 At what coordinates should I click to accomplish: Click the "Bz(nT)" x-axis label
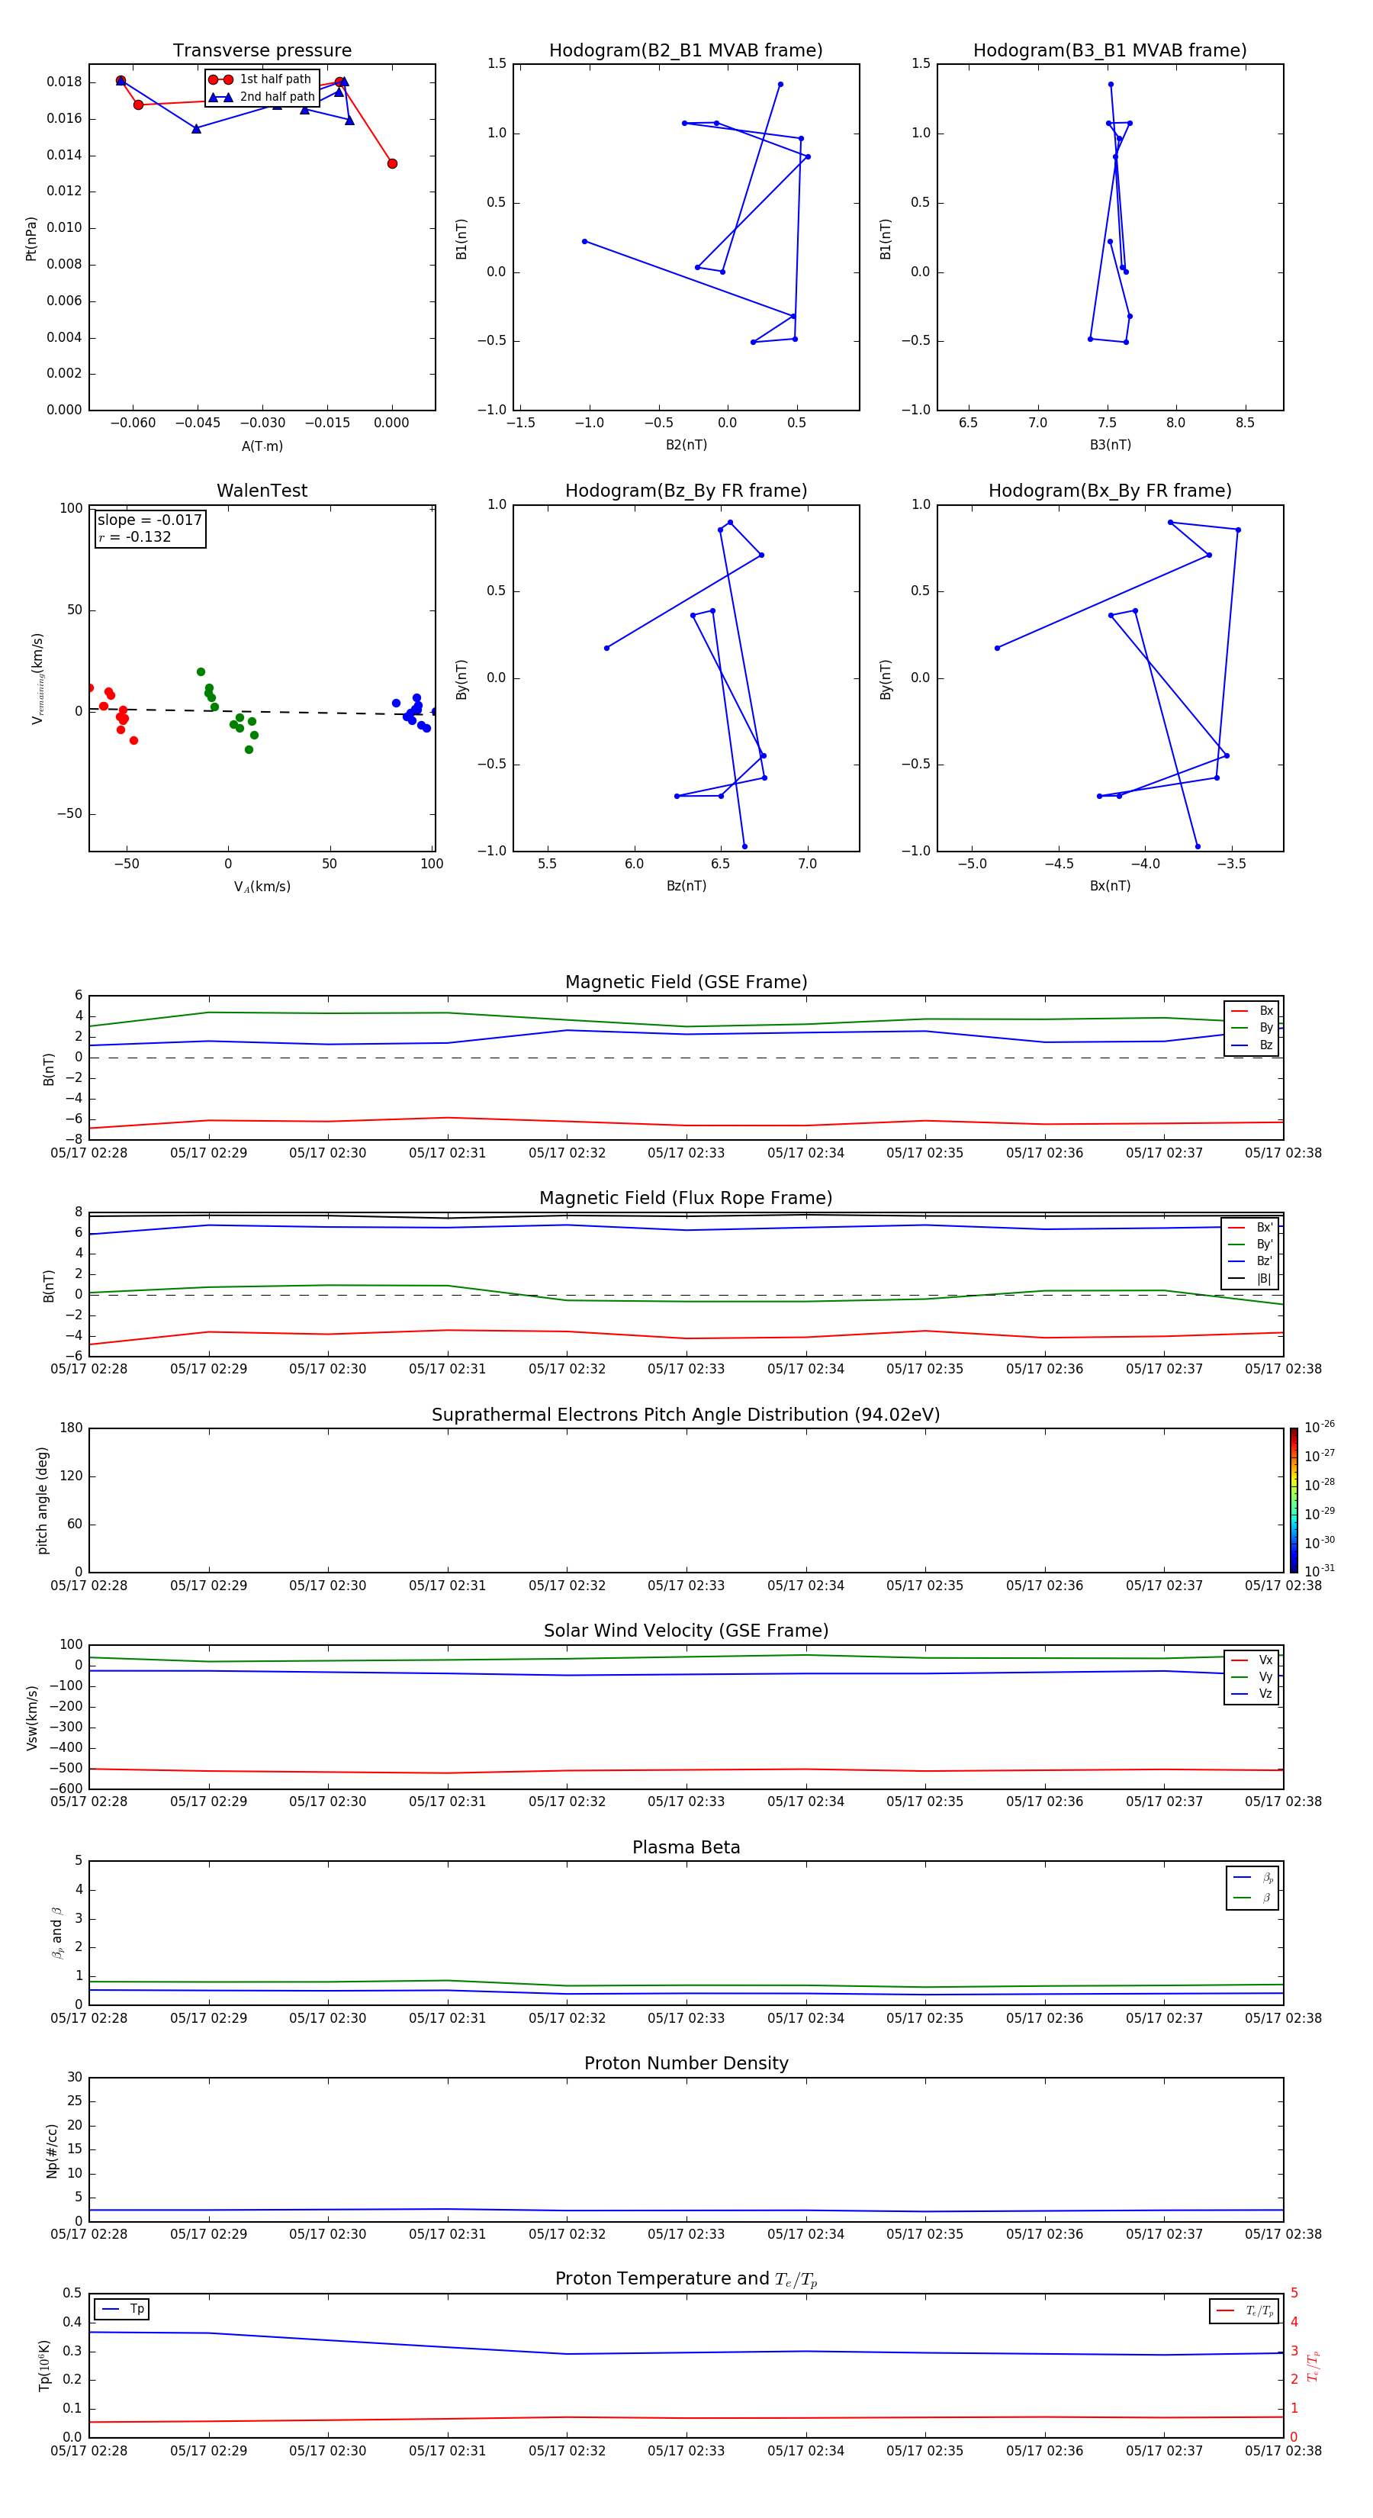click(x=686, y=886)
